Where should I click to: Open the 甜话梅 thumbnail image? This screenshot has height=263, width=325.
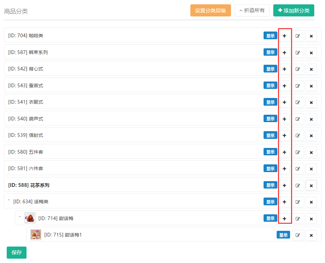30,218
